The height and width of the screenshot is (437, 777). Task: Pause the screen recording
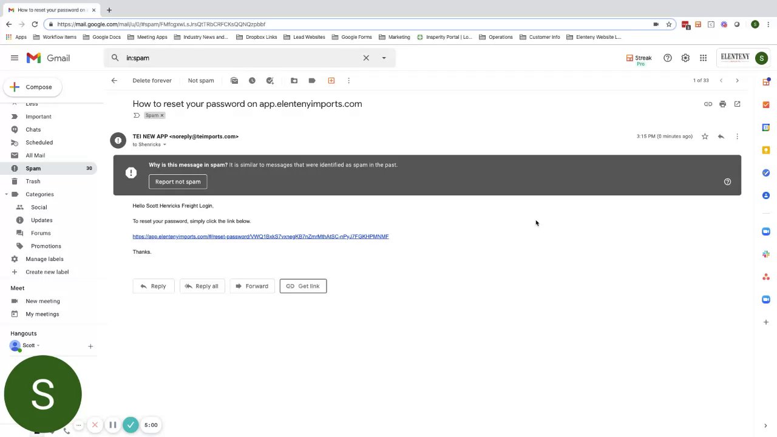pos(112,425)
